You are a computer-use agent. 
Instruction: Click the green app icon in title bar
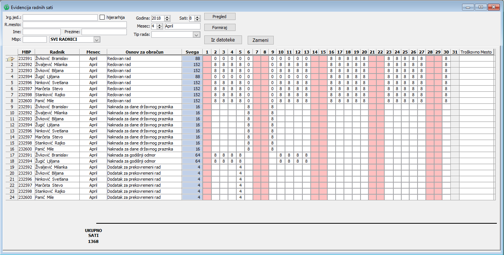point(6,7)
